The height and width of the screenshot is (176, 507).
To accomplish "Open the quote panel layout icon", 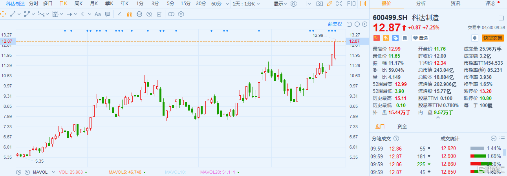I will point(501,18).
